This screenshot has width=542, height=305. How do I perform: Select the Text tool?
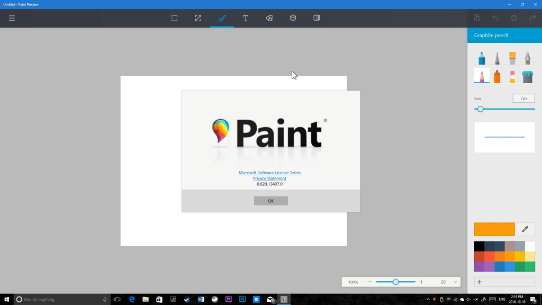[246, 18]
